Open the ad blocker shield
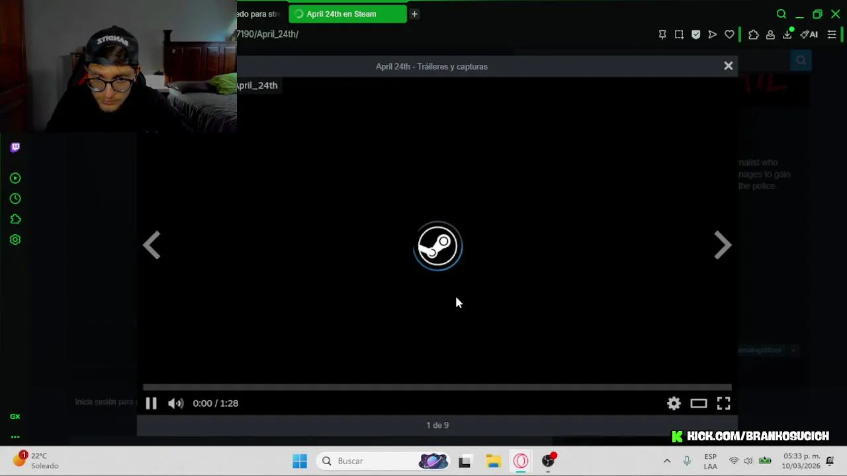Screen dimensions: 847x476 [695, 34]
